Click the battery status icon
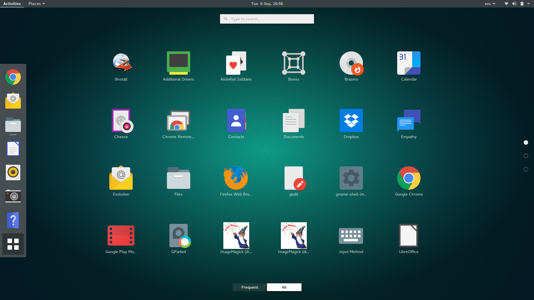Screen dimensions: 534x300 pos(522,4)
